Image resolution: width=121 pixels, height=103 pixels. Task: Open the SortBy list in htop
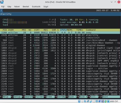tap(60, 97)
